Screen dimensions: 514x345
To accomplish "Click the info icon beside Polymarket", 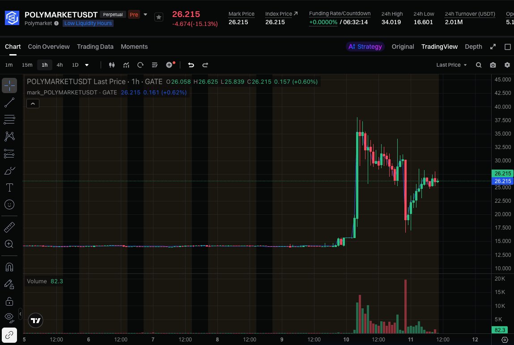I will point(56,23).
